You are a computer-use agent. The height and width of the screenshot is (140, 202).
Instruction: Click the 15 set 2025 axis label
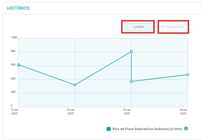coord(71,111)
